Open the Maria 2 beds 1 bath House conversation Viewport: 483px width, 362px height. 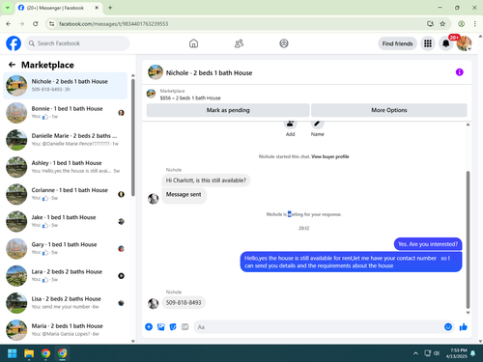[65, 330]
